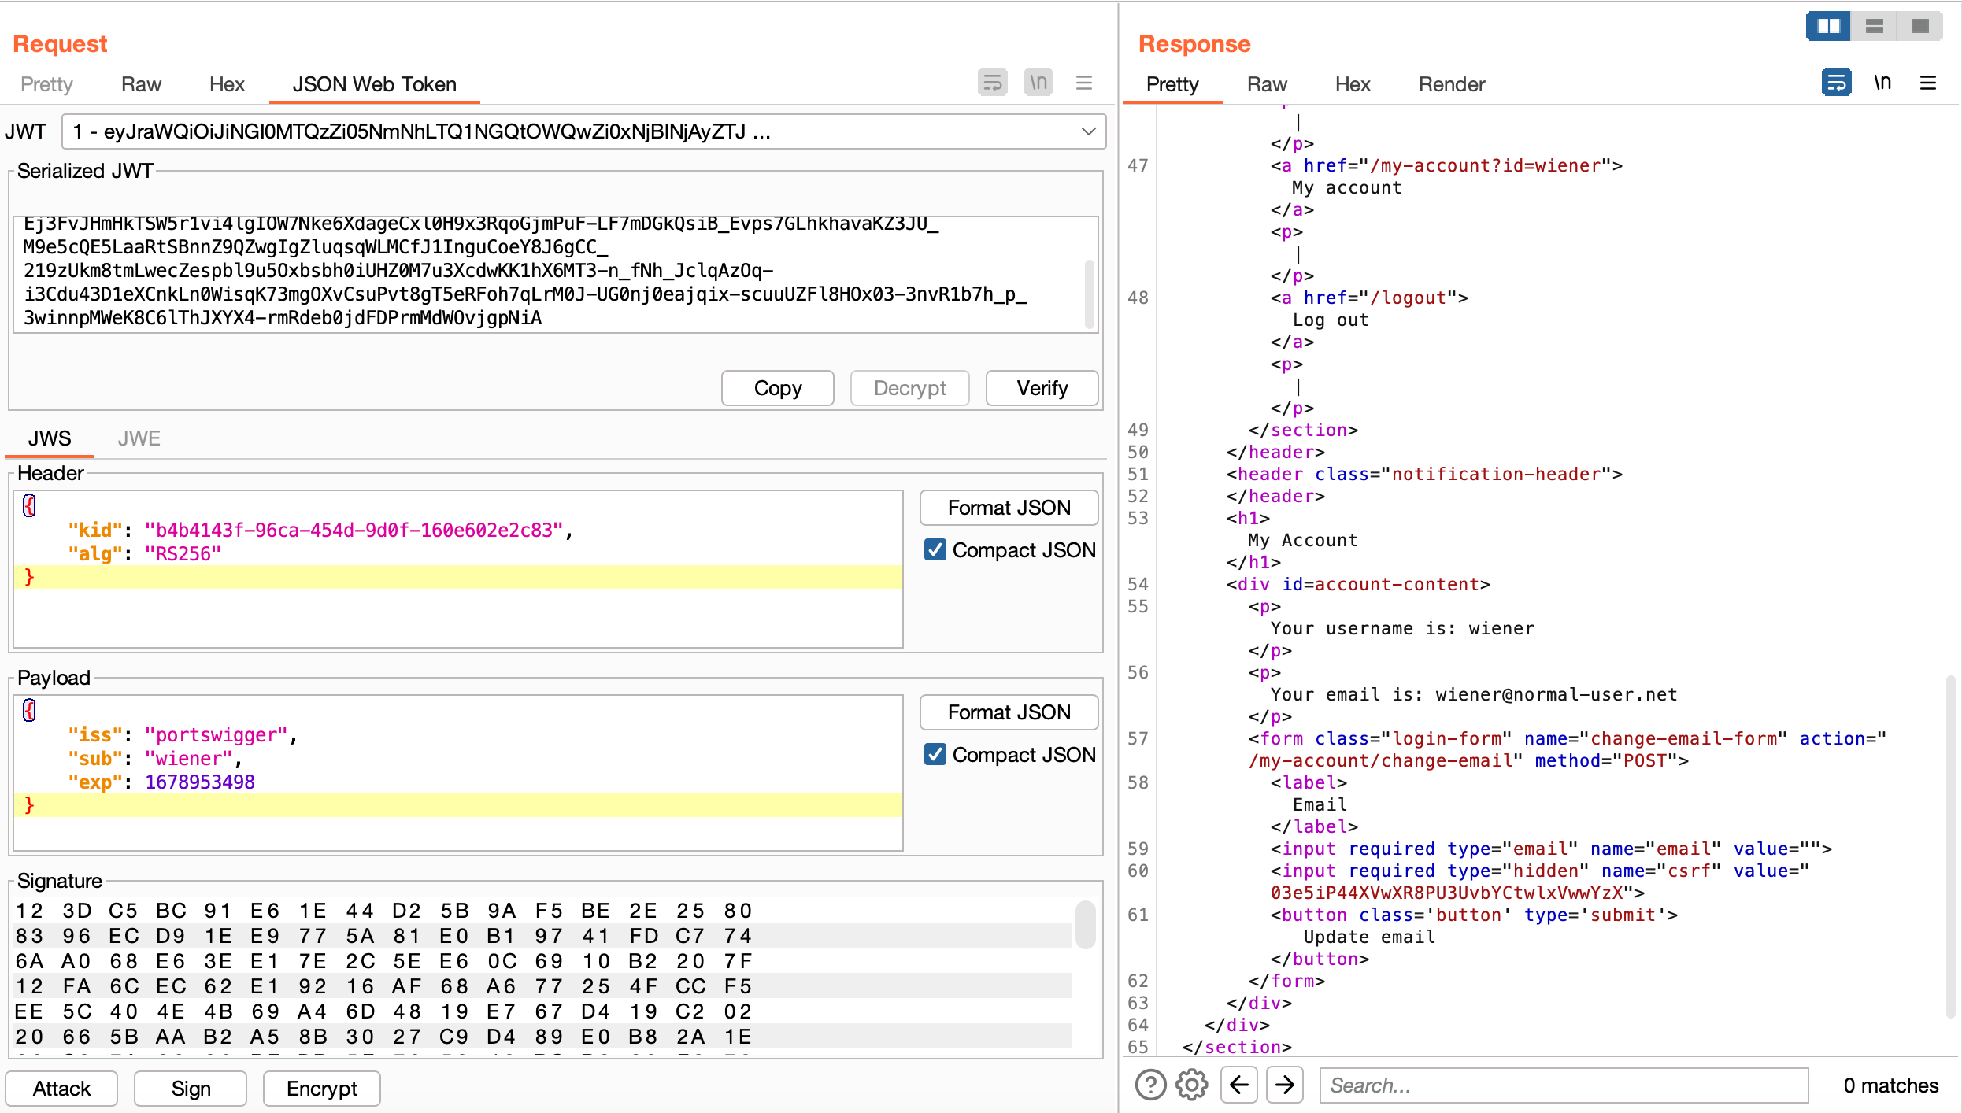Open the search help question icon
The image size is (1962, 1113).
click(x=1150, y=1085)
